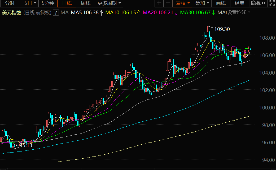This screenshot has height=170, width=276.
Task: Open the 设置均线 moving average settings dropdown
Action: (x=238, y=12)
